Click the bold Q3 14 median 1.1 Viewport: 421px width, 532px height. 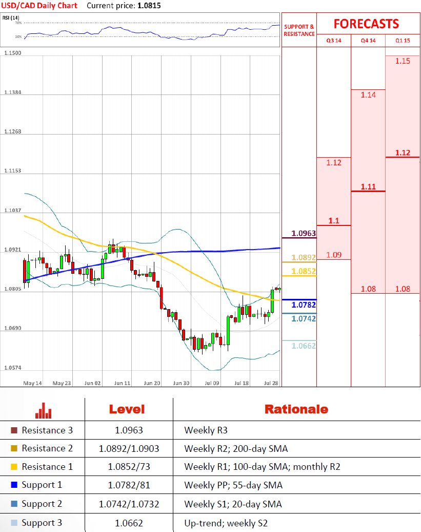(x=334, y=221)
